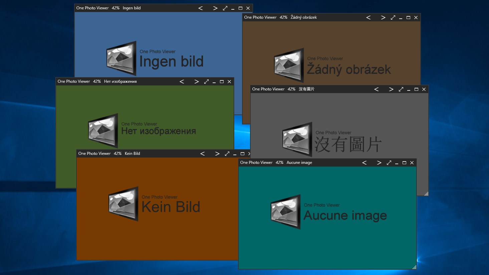Click previous photo arrow in Ingen bild window
This screenshot has width=489, height=275.
201,8
